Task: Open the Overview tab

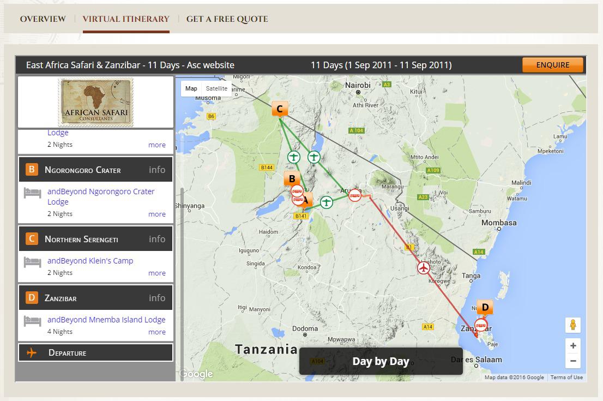Action: click(x=43, y=19)
